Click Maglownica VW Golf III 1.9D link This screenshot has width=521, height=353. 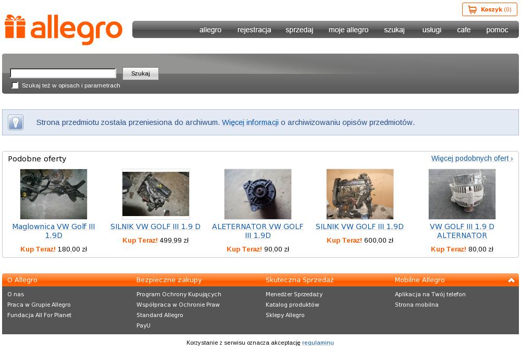[54, 231]
